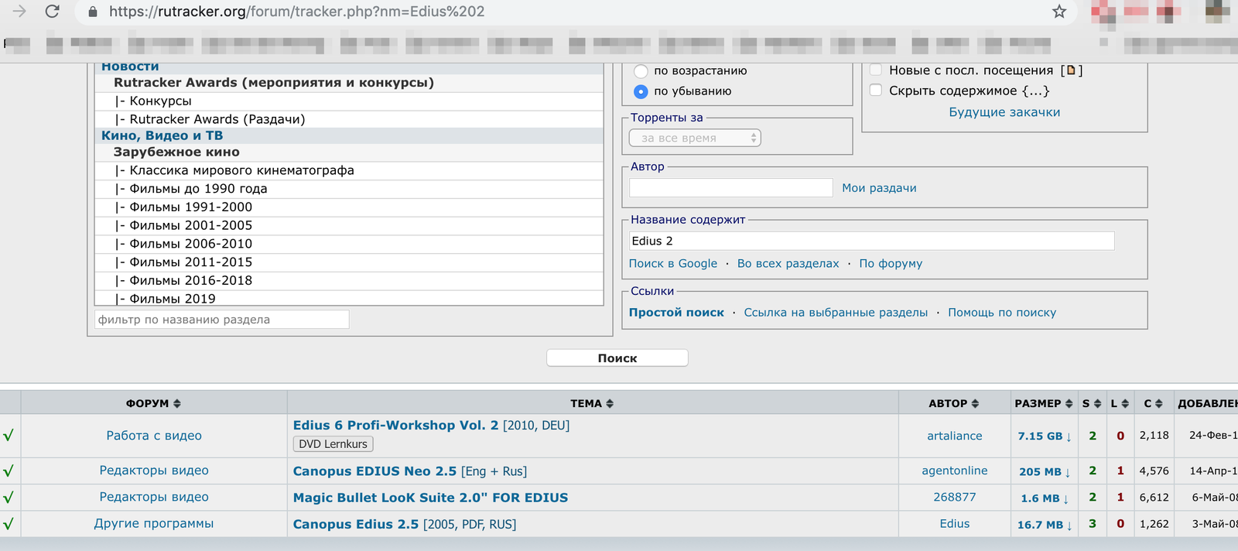This screenshot has width=1238, height=551.
Task: Sort results by РАЗМЕР column arrows
Action: coord(1069,404)
